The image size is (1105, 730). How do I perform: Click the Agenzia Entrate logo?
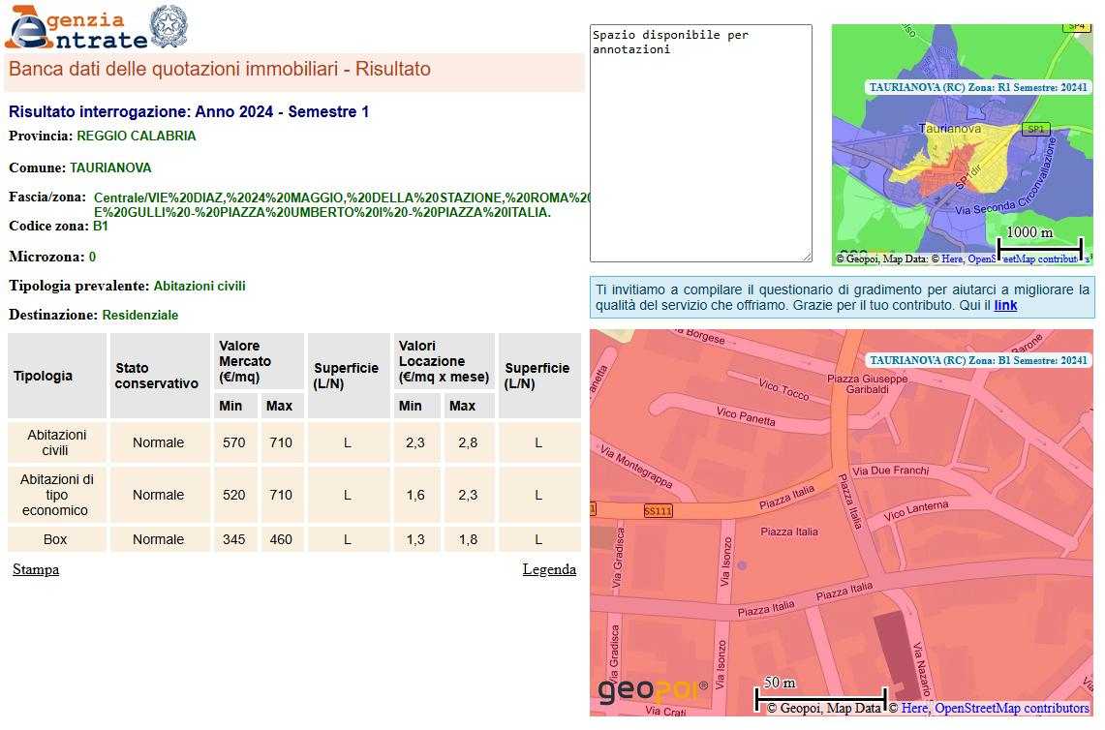click(76, 27)
